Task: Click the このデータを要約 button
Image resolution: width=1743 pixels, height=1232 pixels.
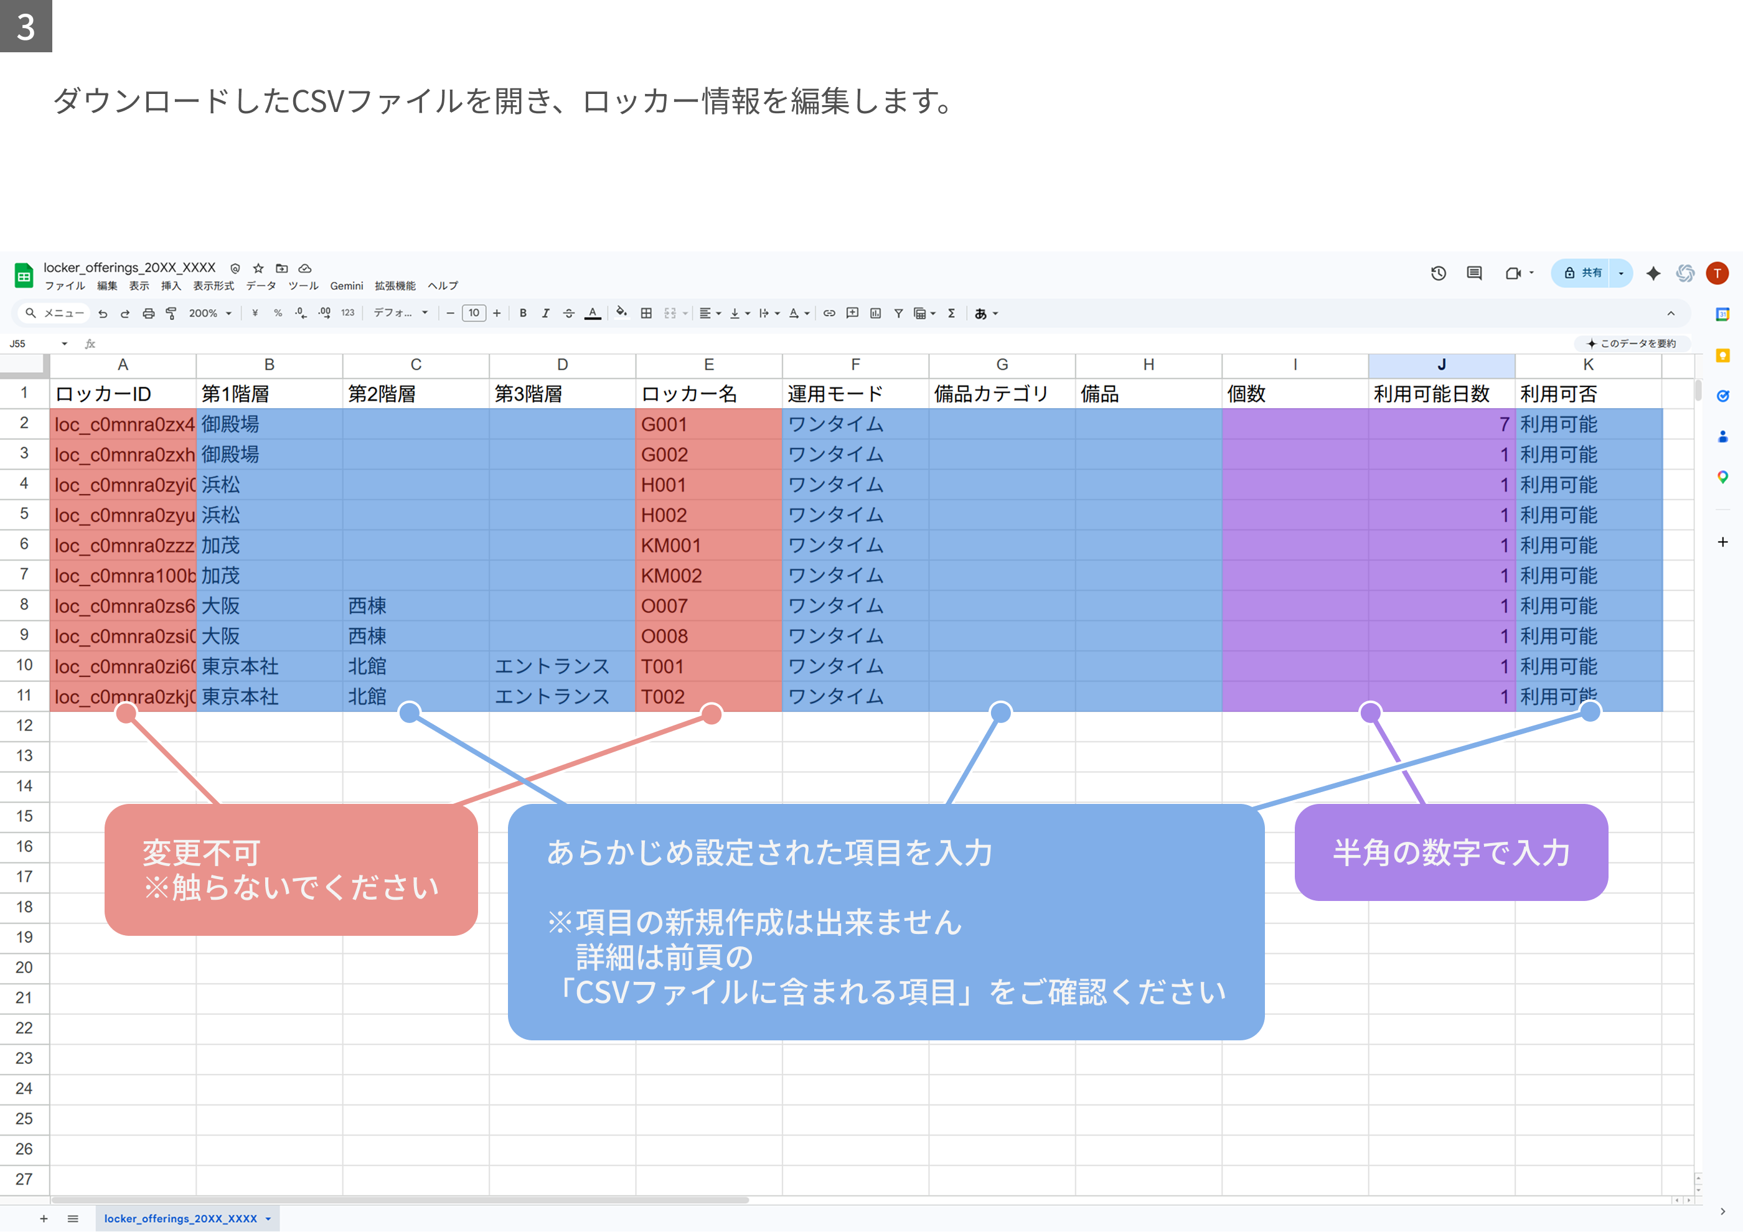Action: (x=1632, y=343)
